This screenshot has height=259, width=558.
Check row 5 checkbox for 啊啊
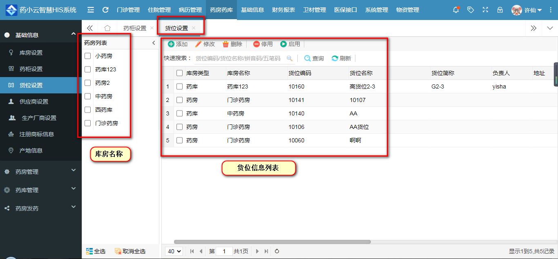[179, 140]
